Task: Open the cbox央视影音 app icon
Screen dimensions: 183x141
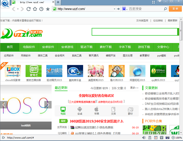Action: 13,71
